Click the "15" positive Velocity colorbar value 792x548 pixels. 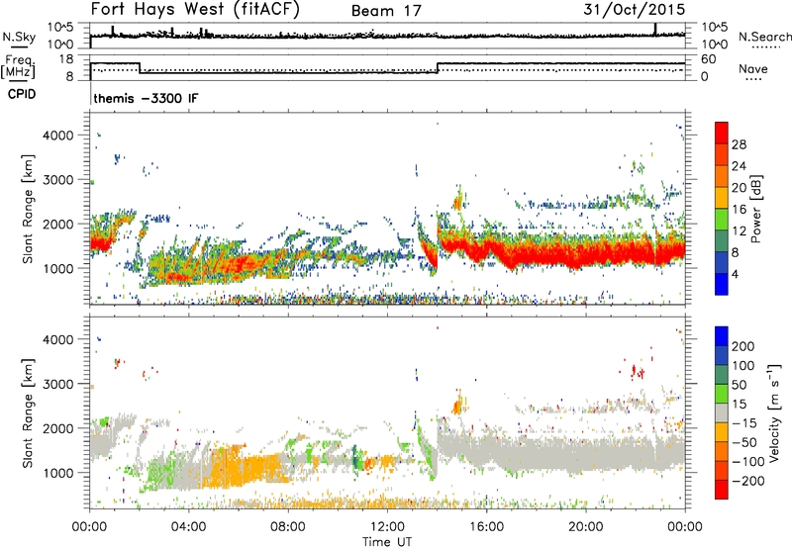(739, 405)
